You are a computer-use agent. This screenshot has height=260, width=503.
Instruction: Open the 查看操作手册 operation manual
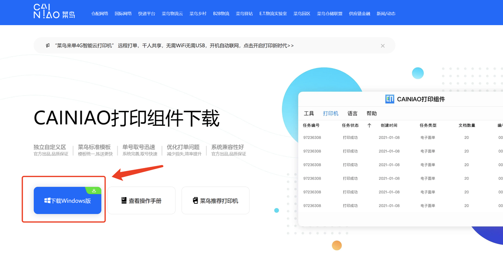tap(142, 200)
